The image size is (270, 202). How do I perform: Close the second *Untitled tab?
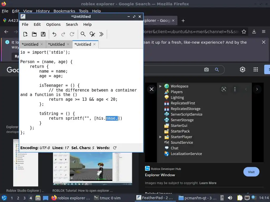click(x=68, y=44)
